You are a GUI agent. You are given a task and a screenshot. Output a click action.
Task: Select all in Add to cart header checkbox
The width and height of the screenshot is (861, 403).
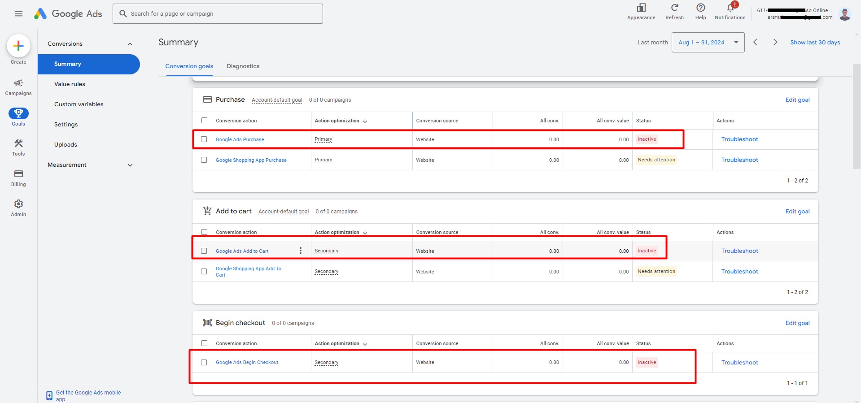[x=205, y=232]
